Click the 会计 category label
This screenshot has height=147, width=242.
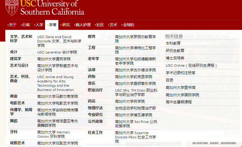click(14, 52)
